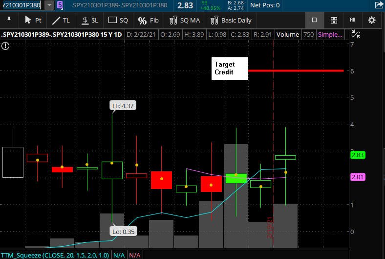Image resolution: width=385 pixels, height=259 pixels.
Task: Open chart settings gear
Action: coord(372,20)
